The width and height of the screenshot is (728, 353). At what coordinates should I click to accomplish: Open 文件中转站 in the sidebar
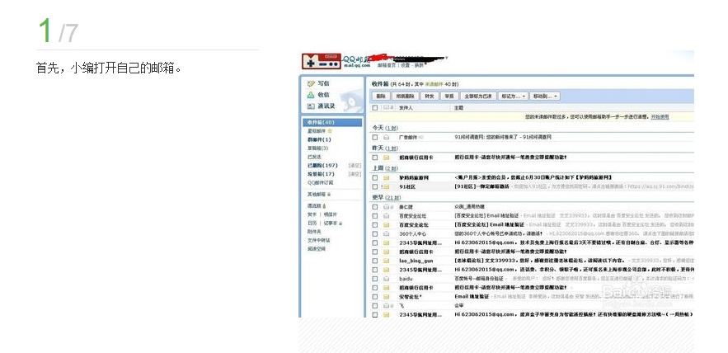[318, 240]
